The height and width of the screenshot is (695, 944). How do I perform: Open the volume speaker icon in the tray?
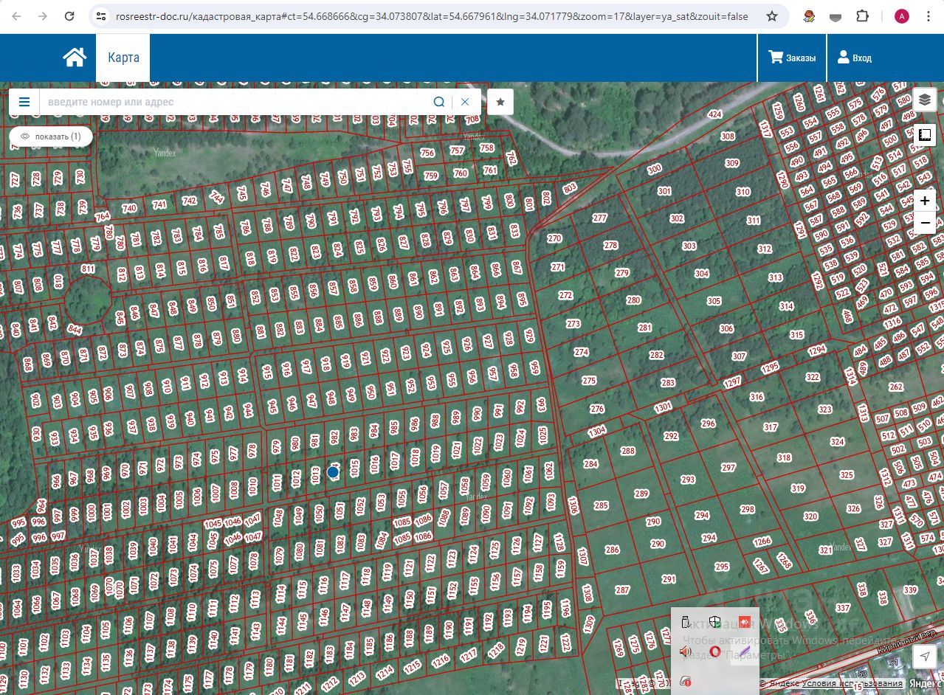685,651
